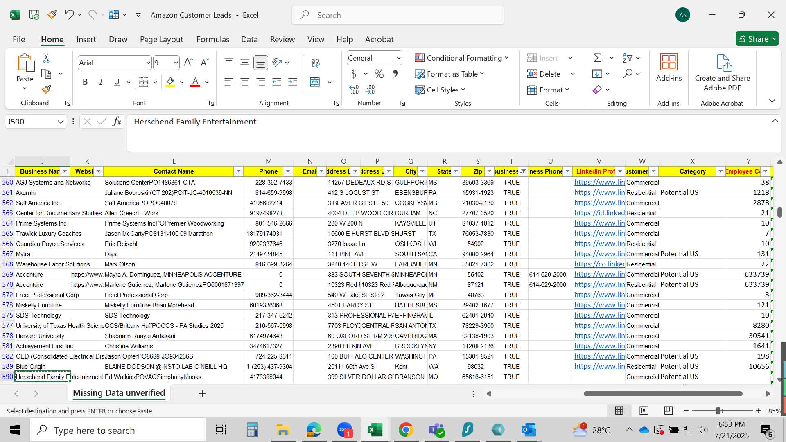Click the Clear eraser icon in Editing
The width and height of the screenshot is (786, 442).
pyautogui.click(x=597, y=90)
